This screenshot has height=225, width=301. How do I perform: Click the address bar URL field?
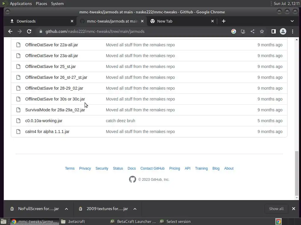pyautogui.click(x=133, y=31)
